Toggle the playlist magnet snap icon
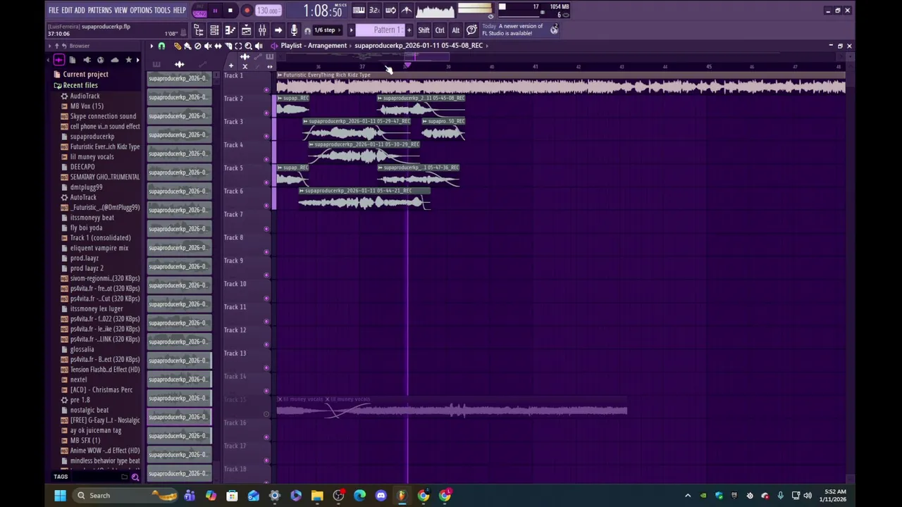The height and width of the screenshot is (507, 902). 161,46
